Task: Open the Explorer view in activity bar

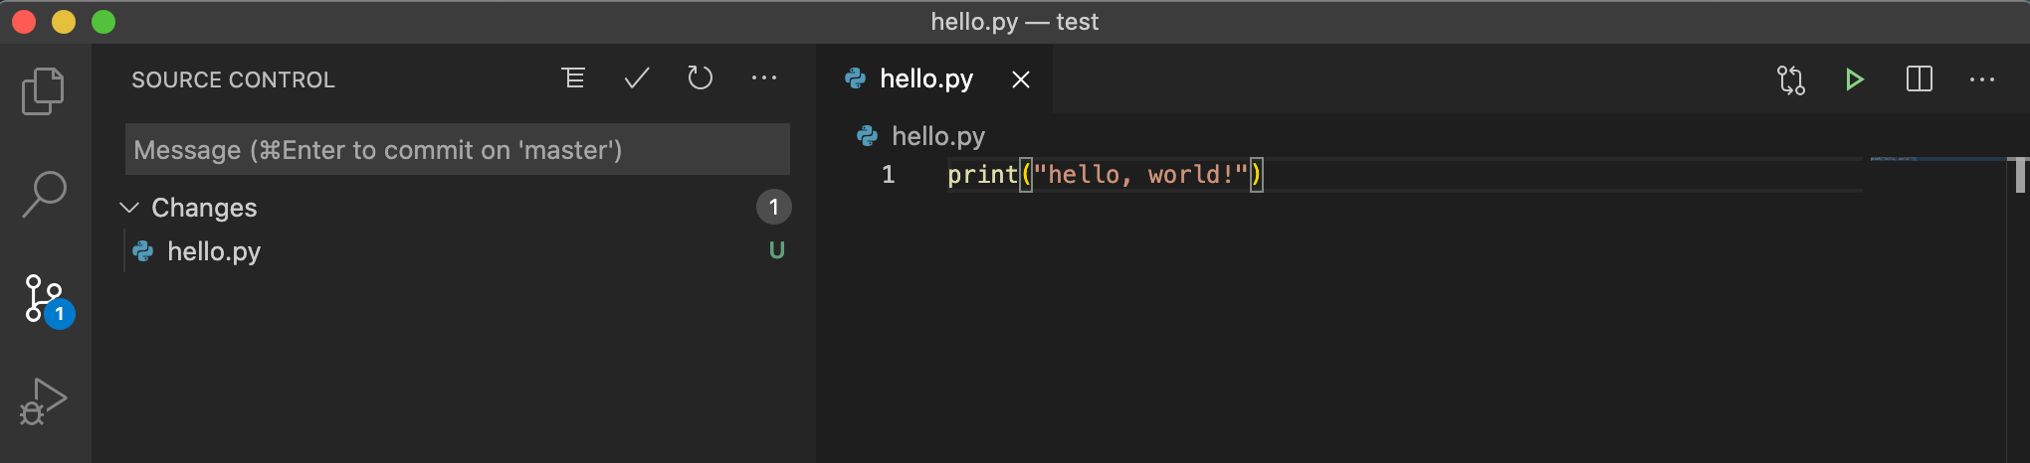Action: click(44, 90)
